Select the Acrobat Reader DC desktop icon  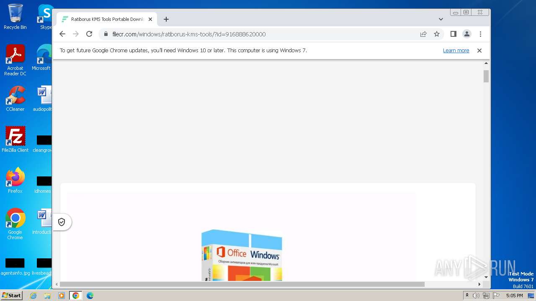pos(15,60)
